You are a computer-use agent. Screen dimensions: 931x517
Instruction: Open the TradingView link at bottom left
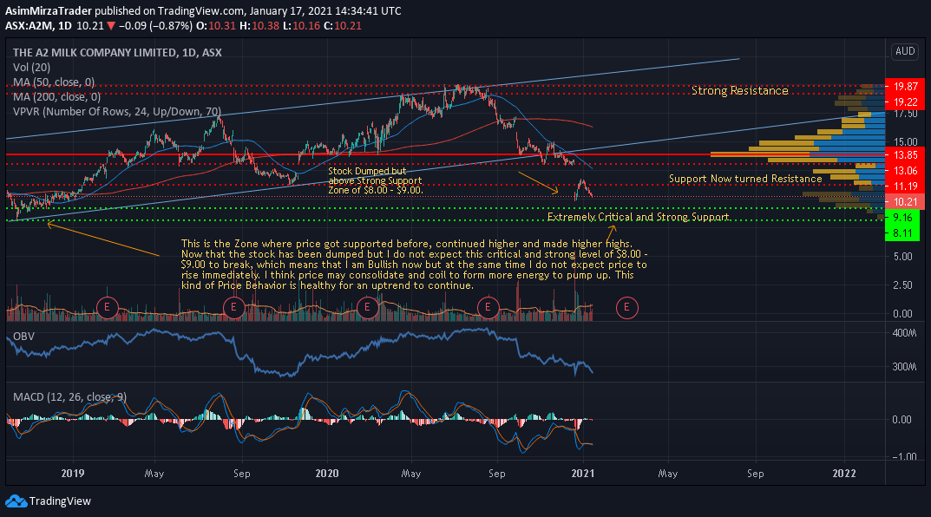pyautogui.click(x=48, y=501)
